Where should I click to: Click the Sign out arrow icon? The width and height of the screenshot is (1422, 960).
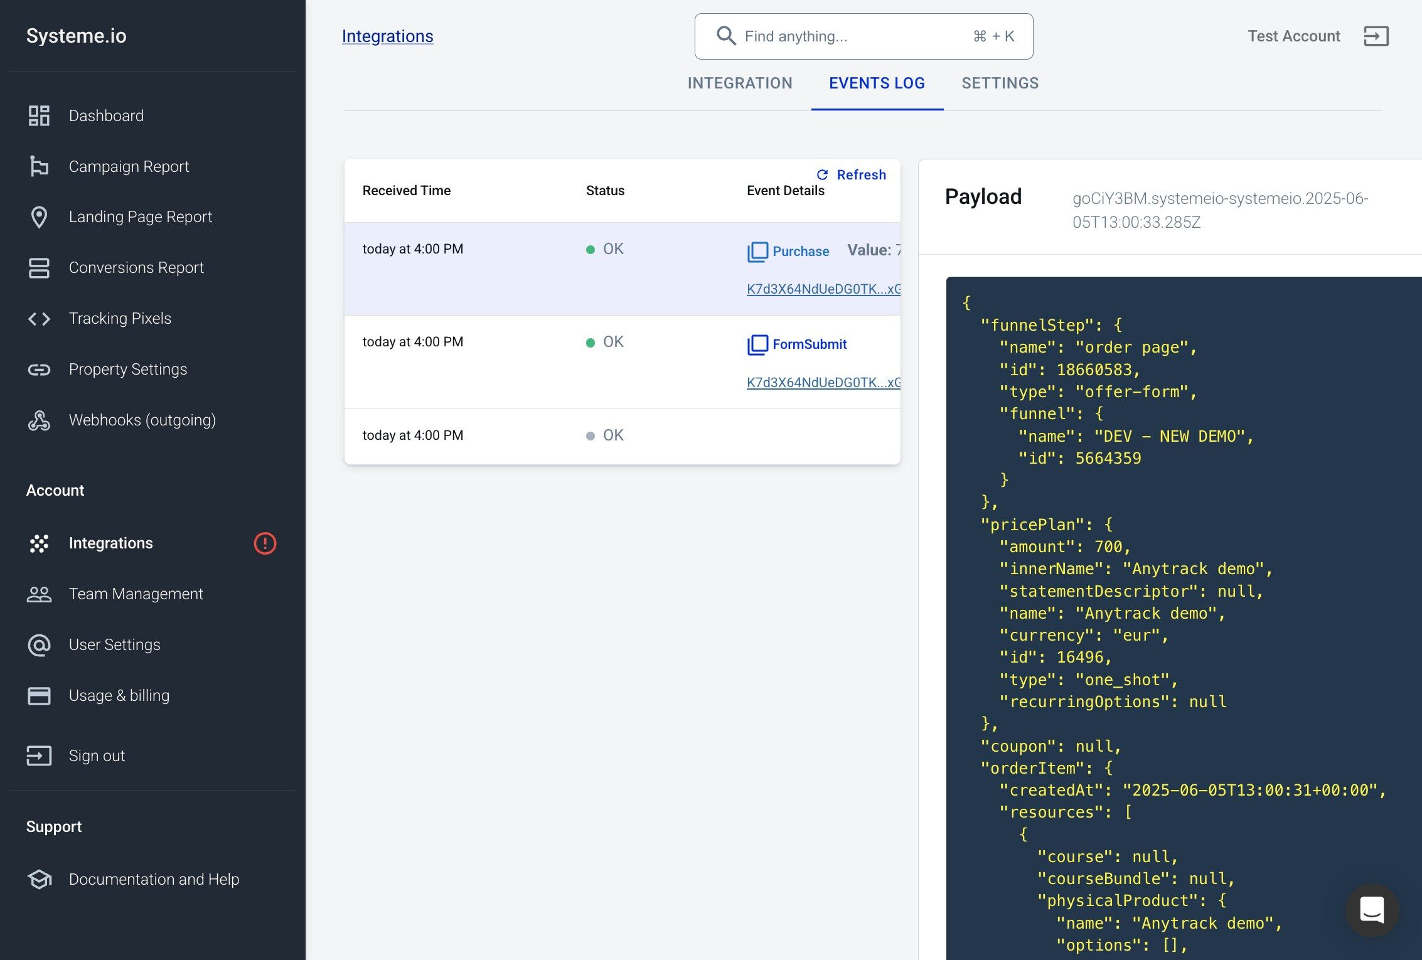click(x=39, y=755)
